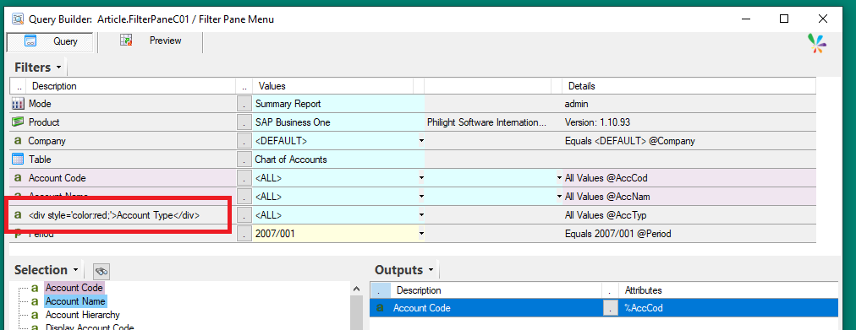The image size is (856, 330).
Task: Click the binoculars search icon beside Selection
Action: (101, 271)
